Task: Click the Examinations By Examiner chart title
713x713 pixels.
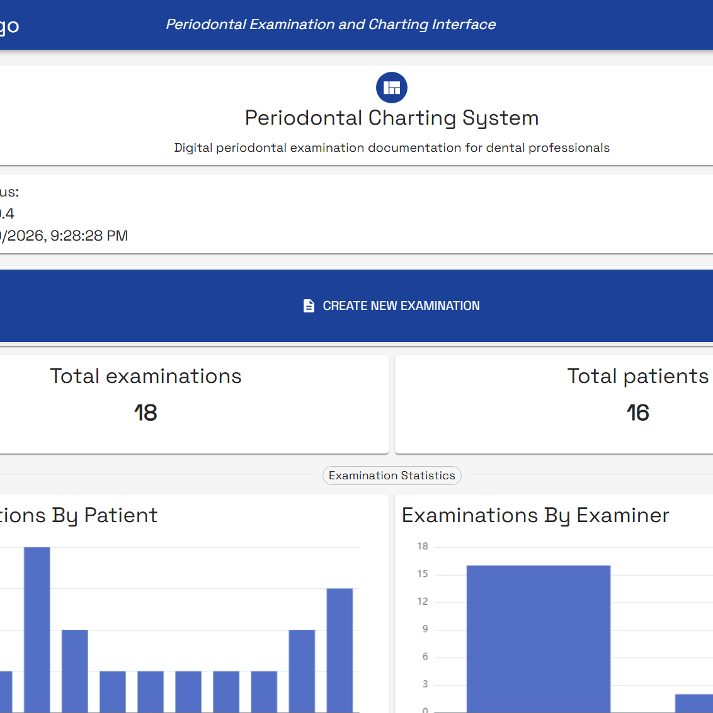Action: coord(535,515)
